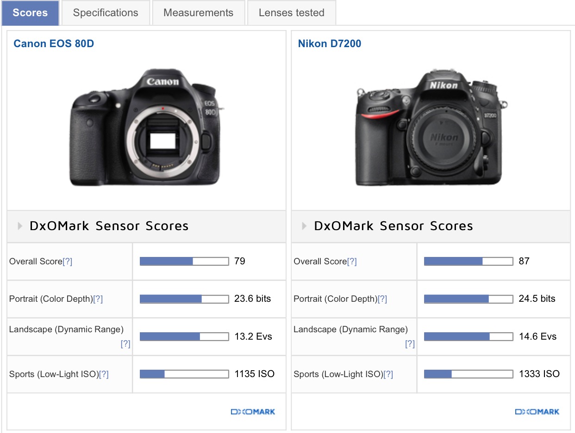Open the Measurements tab

point(199,13)
